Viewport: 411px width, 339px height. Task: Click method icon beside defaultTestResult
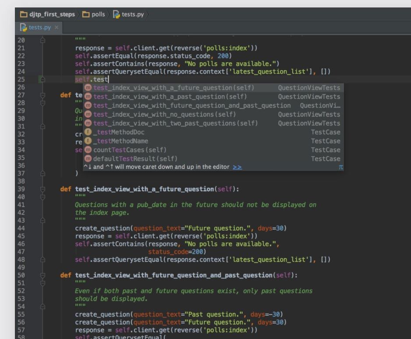click(89, 159)
